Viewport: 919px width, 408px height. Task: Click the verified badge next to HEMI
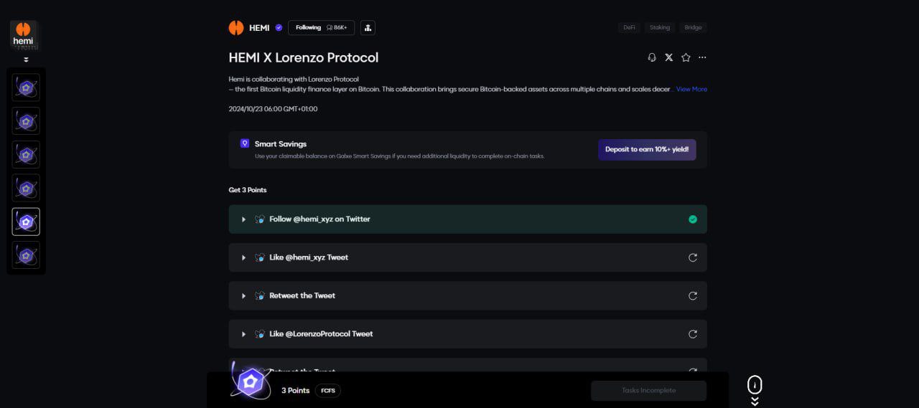pos(279,28)
